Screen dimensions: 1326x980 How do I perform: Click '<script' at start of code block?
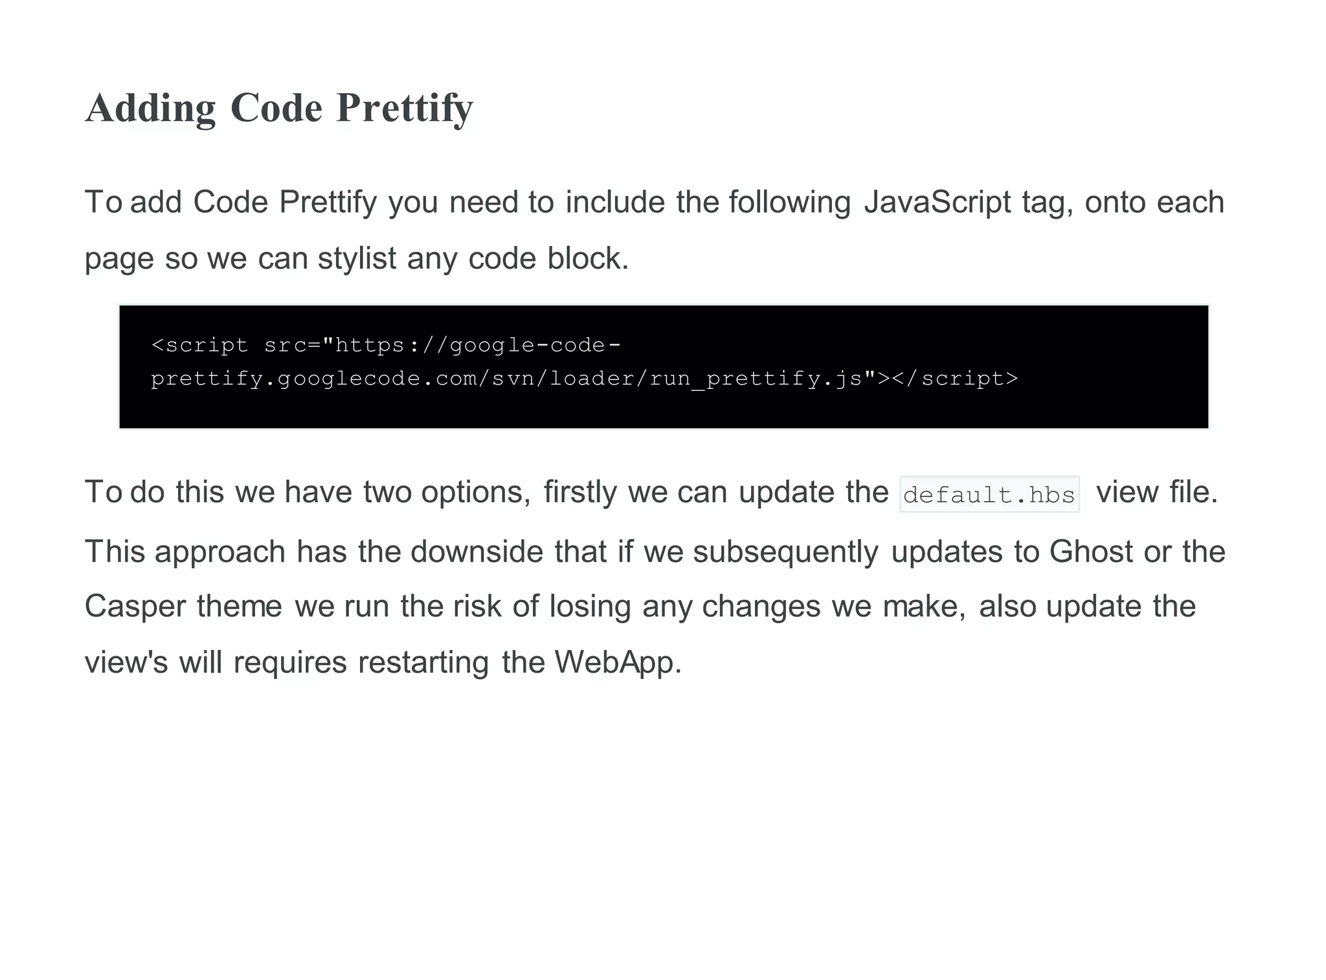199,346
